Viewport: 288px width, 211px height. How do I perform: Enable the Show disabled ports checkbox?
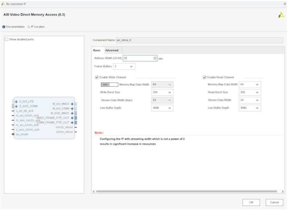click(x=7, y=39)
